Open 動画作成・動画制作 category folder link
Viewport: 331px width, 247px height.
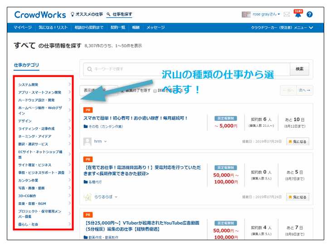[101, 237]
